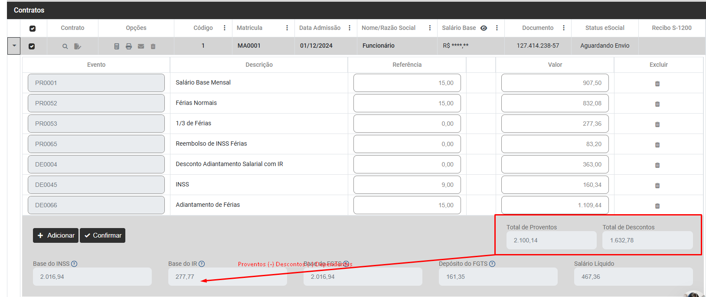This screenshot has width=706, height=297.
Task: Click the Depósito do FGTS value 161,35
Action: [498, 277]
